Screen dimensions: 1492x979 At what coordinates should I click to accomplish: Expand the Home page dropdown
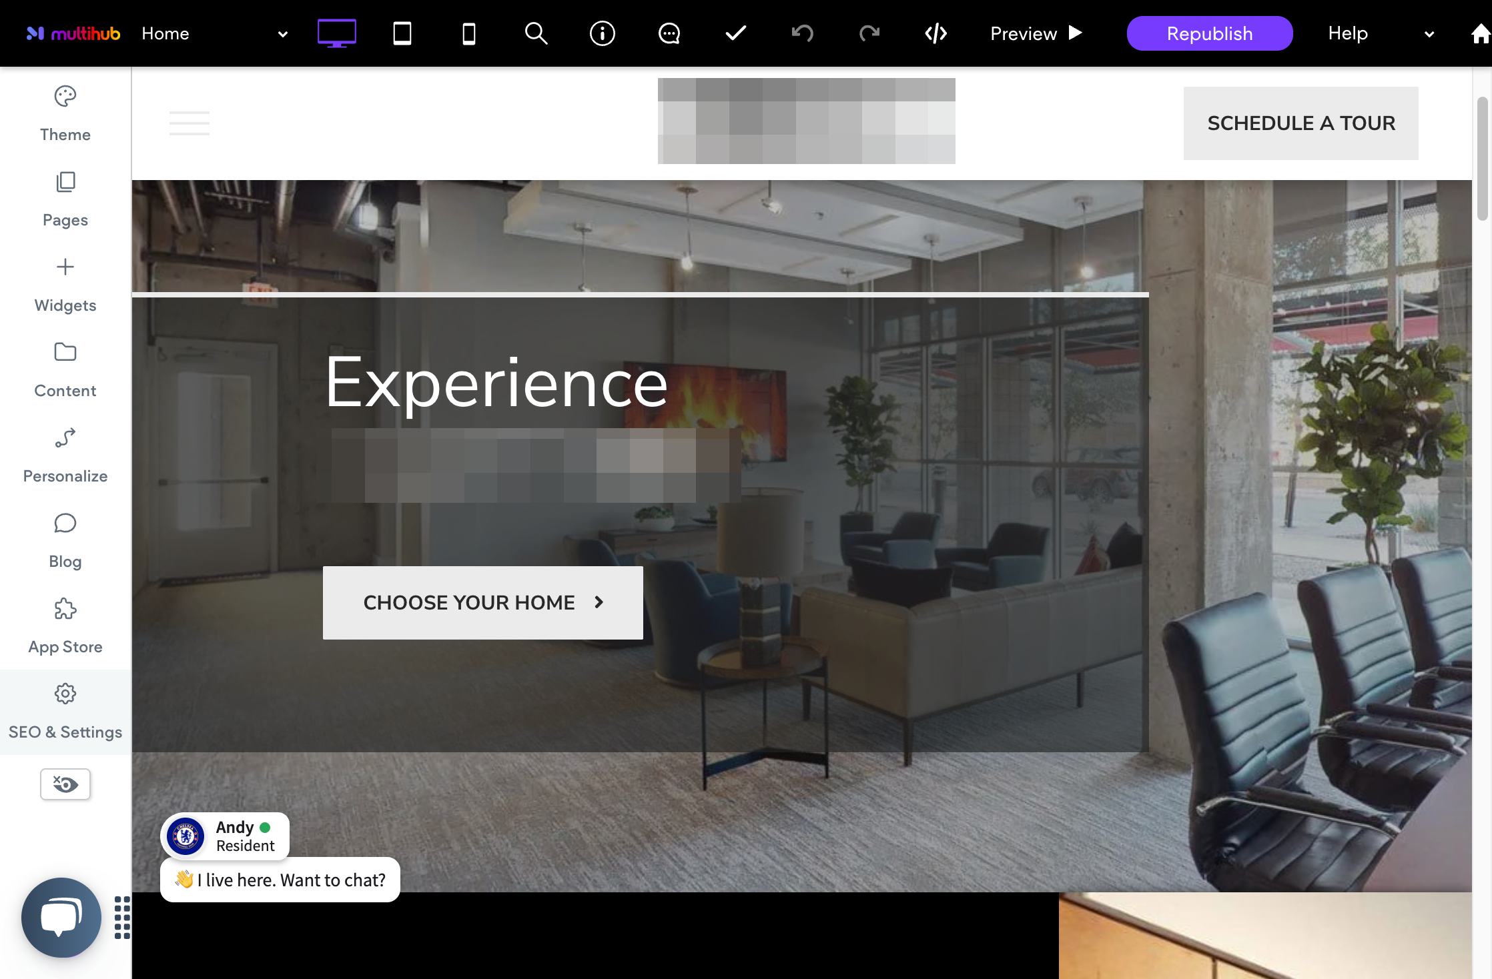click(x=283, y=34)
